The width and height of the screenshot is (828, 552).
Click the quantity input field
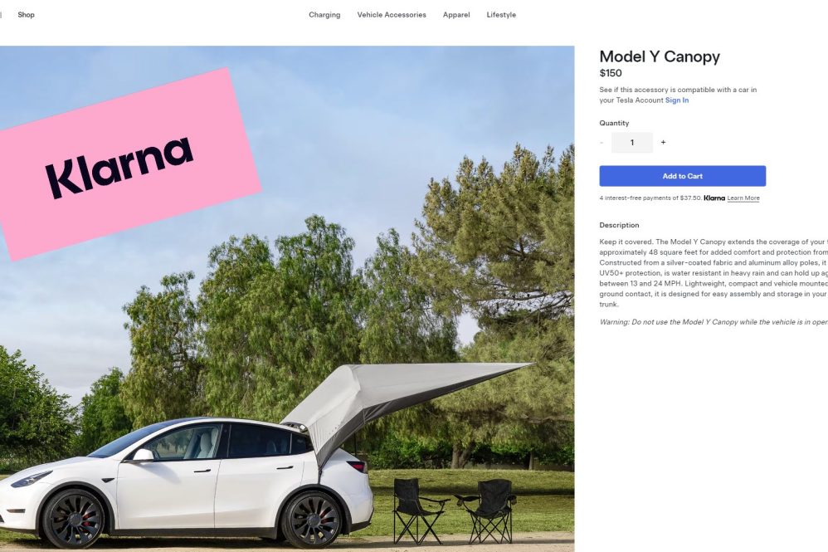click(631, 143)
